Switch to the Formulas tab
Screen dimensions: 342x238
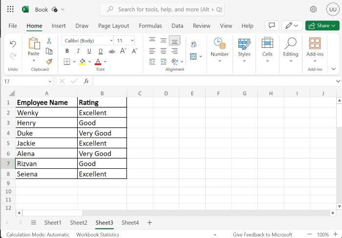click(150, 26)
